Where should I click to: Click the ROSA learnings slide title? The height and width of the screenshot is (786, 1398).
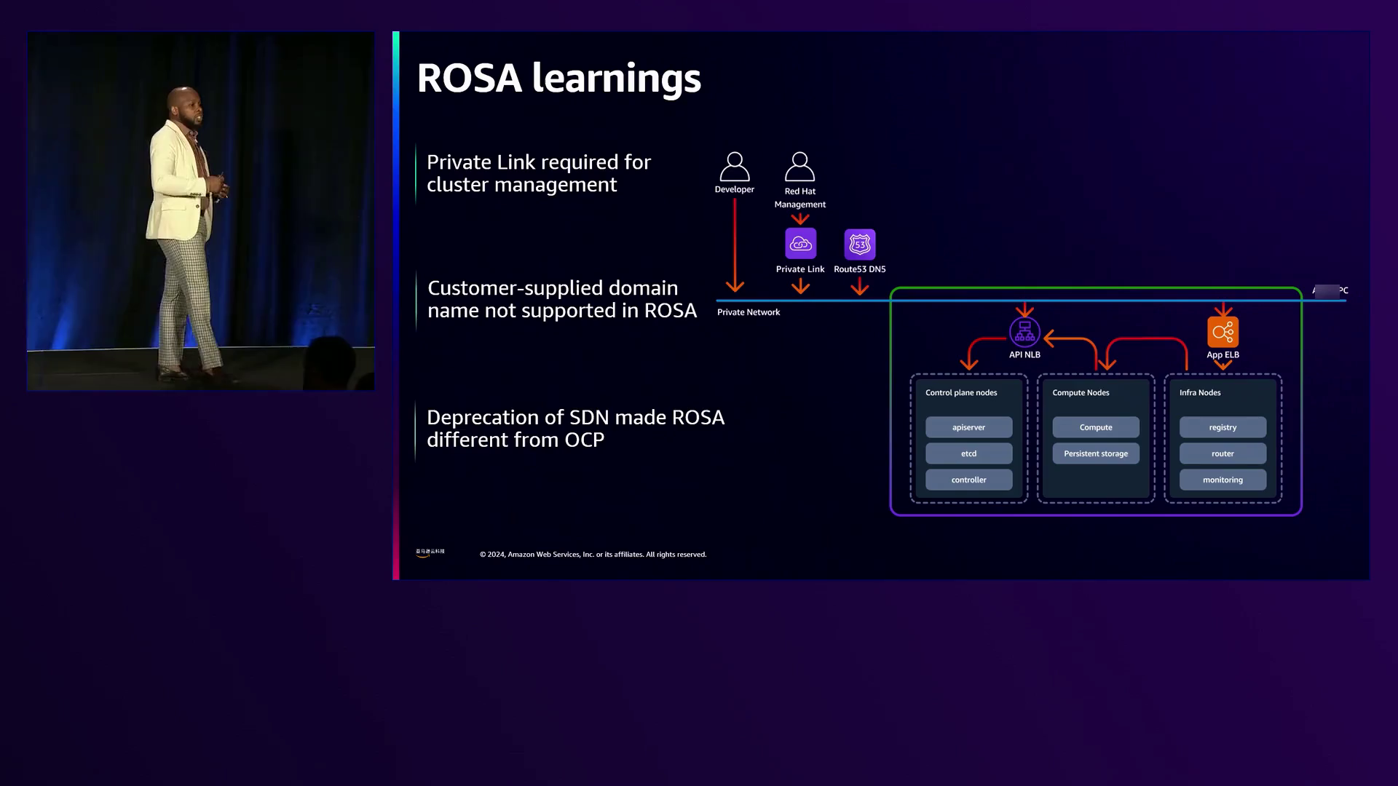tap(558, 78)
